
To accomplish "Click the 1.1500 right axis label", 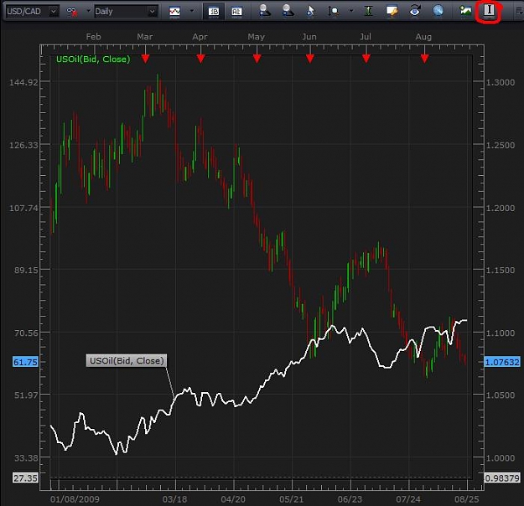I will pyautogui.click(x=501, y=270).
